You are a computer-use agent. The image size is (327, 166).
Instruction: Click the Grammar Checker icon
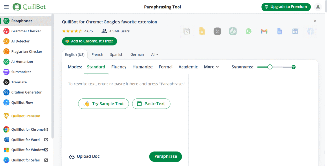6,31
